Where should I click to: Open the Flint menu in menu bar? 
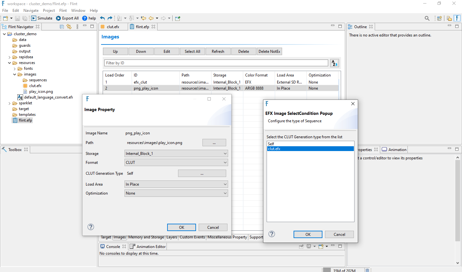click(x=63, y=11)
